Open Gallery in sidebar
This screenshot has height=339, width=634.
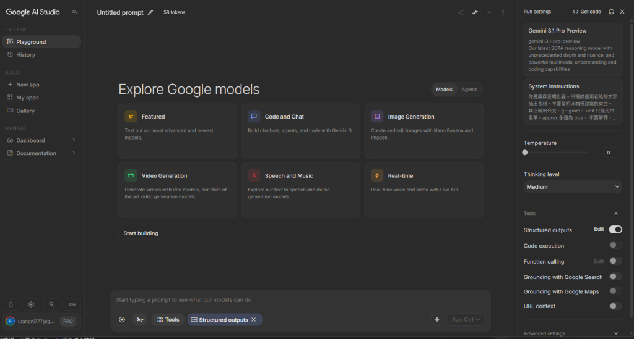41,111
